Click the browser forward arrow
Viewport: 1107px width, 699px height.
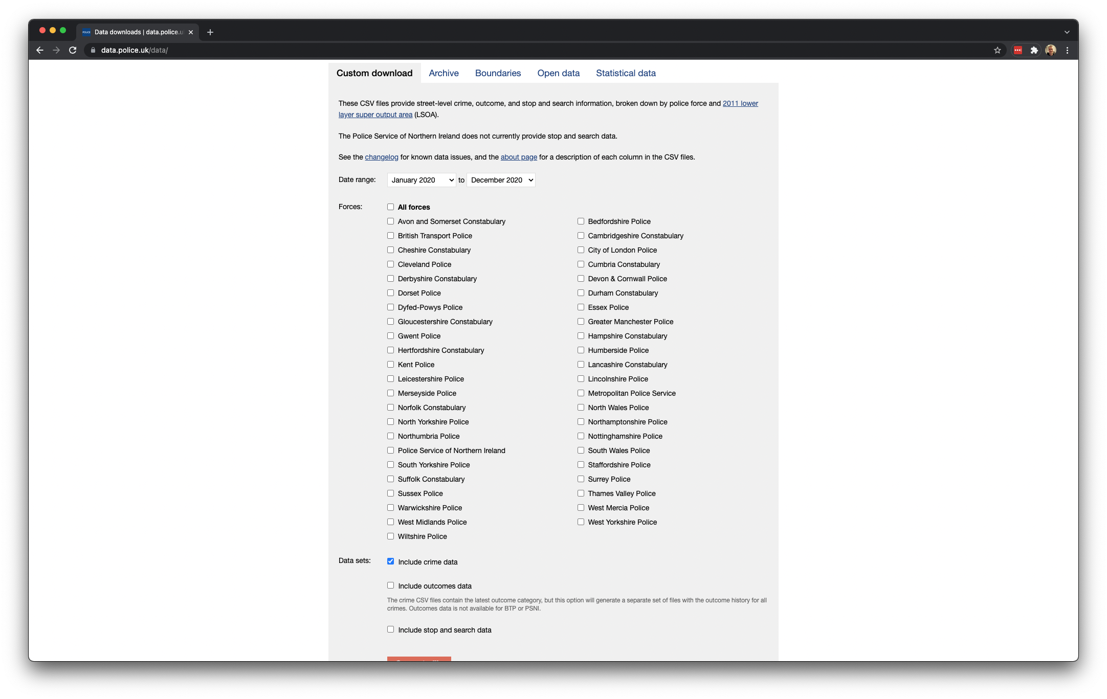[56, 50]
